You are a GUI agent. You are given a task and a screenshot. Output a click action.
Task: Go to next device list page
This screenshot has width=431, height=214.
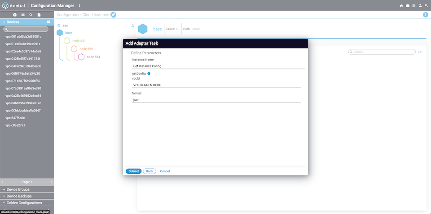pyautogui.click(x=51, y=182)
